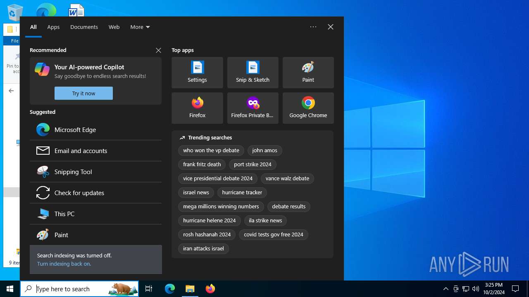
Task: Switch to the All tab
Action: click(33, 27)
